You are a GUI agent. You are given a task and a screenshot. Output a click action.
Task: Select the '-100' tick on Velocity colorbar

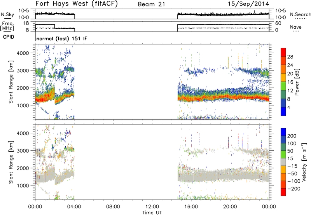coord(294,181)
